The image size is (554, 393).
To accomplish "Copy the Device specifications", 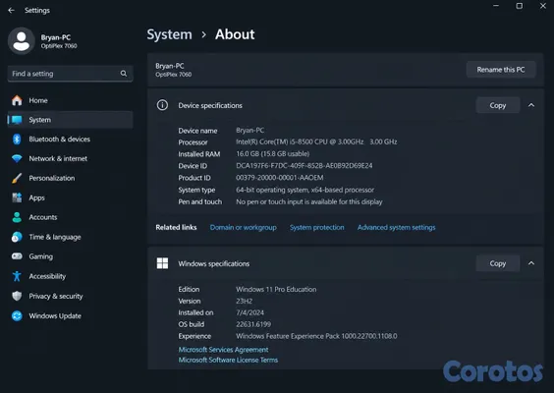I will pos(498,105).
